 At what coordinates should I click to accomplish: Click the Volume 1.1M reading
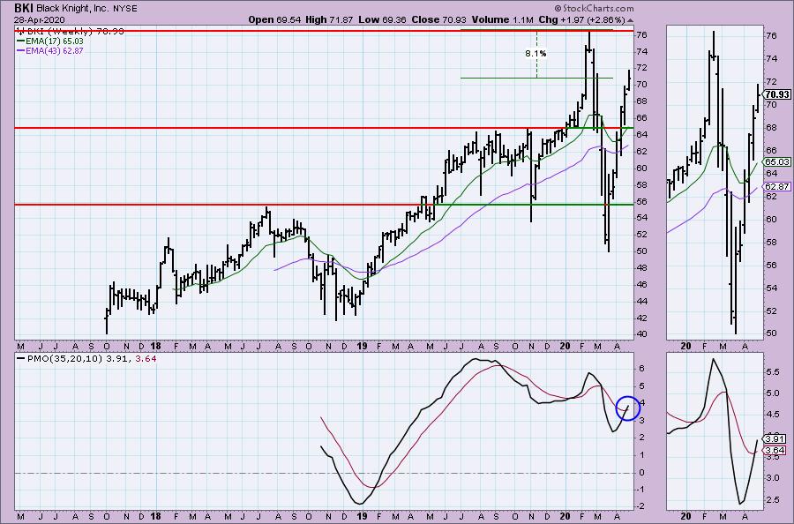pos(502,19)
